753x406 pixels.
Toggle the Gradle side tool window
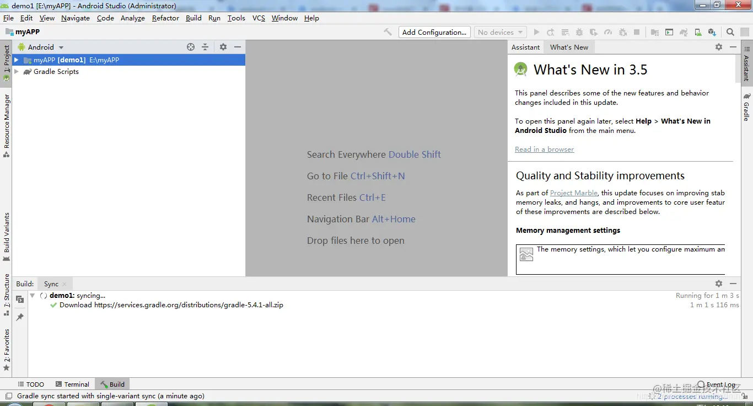tap(747, 106)
